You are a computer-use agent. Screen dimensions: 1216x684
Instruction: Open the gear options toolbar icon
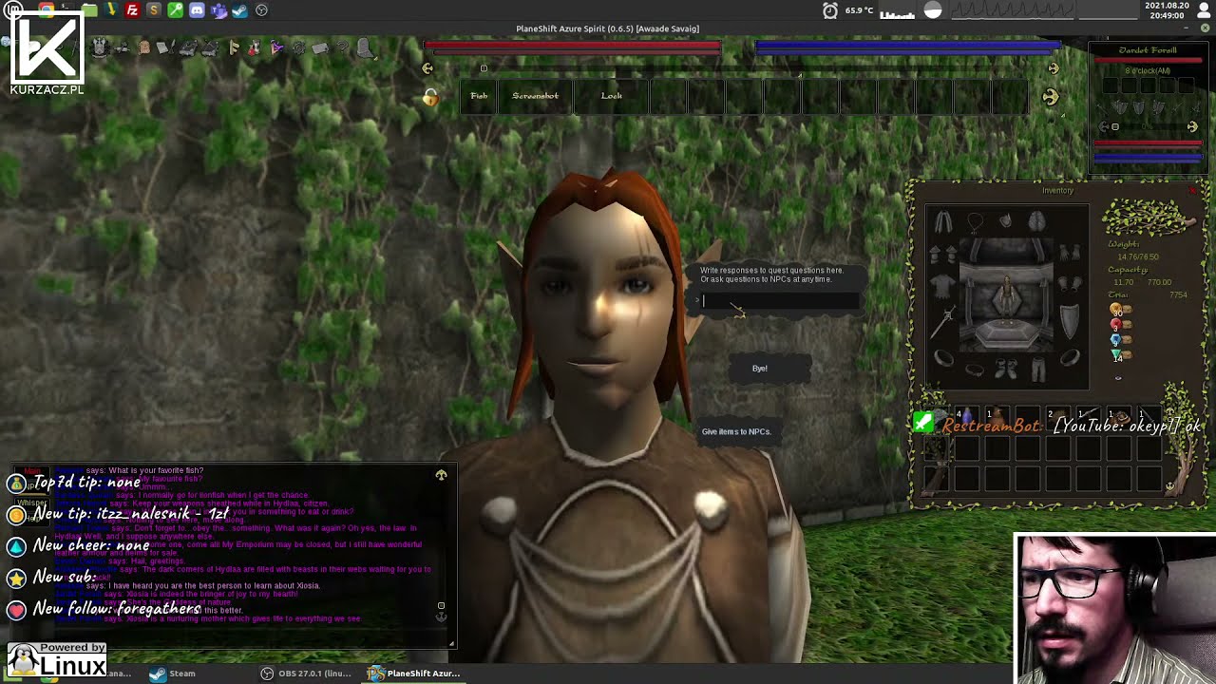(298, 47)
